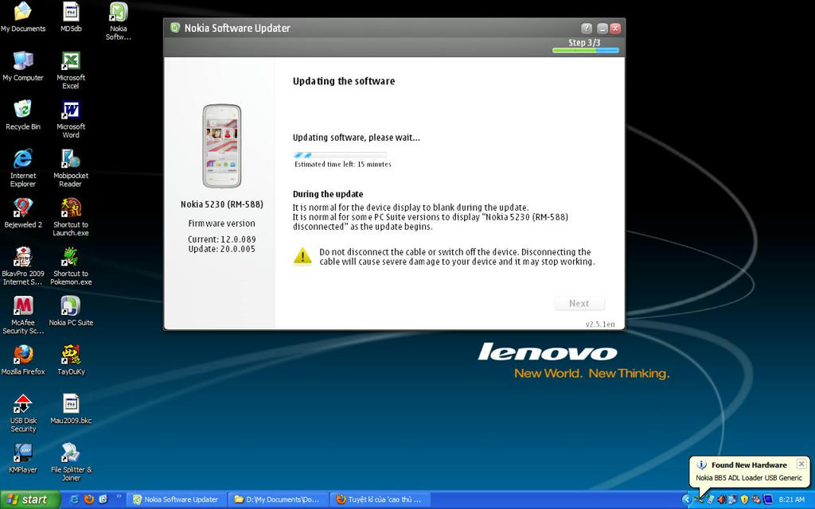This screenshot has height=509, width=815.
Task: Select the Bejeweled 2 desktop icon
Action: 23,209
